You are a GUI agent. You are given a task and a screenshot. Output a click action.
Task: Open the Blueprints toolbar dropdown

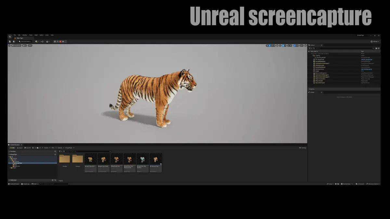point(43,42)
